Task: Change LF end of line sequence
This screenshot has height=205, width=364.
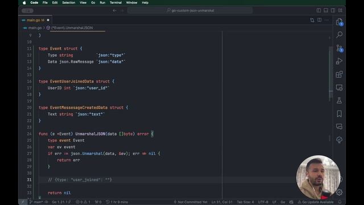Action: coord(274,202)
